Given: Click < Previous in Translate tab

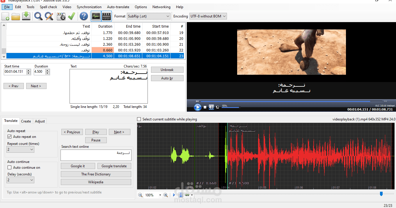Looking at the screenshot, I should (x=72, y=132).
